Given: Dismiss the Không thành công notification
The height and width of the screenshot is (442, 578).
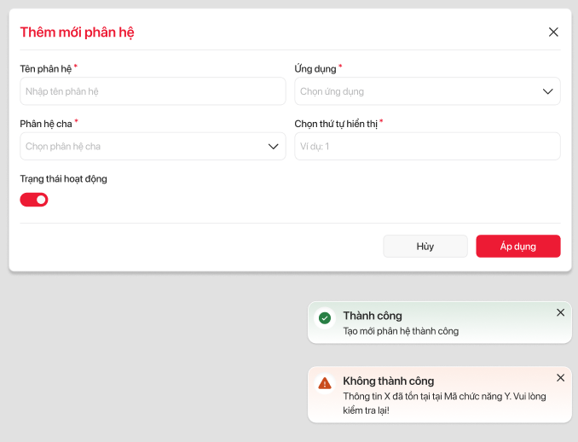Looking at the screenshot, I should [560, 377].
